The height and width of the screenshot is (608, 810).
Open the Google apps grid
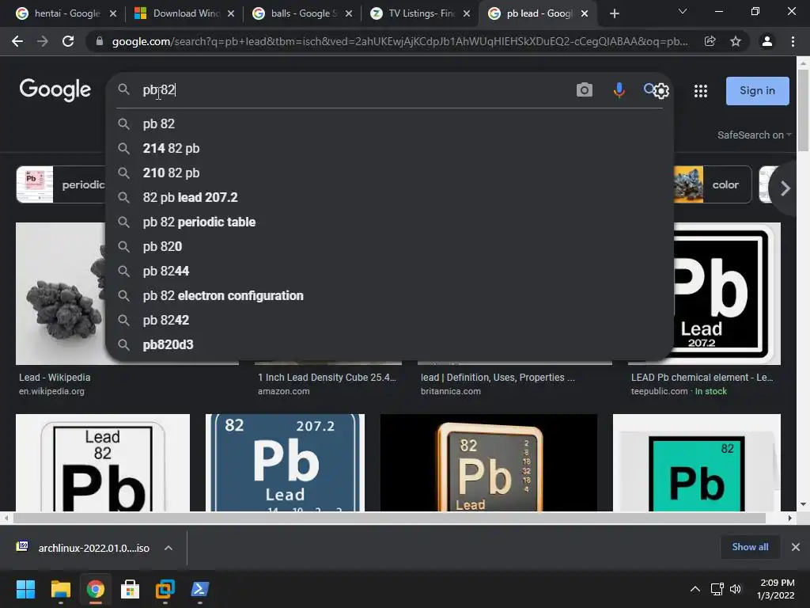point(701,91)
